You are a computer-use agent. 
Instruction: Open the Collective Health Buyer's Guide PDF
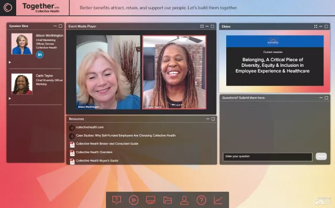(x=97, y=161)
